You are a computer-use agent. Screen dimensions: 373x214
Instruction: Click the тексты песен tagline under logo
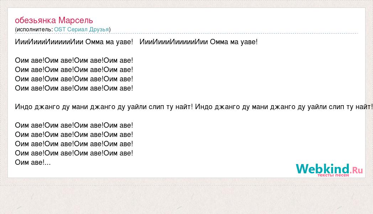[333, 175]
